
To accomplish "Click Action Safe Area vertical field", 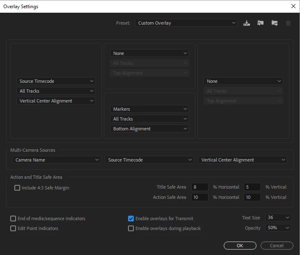I will pyautogui.click(x=252, y=197).
